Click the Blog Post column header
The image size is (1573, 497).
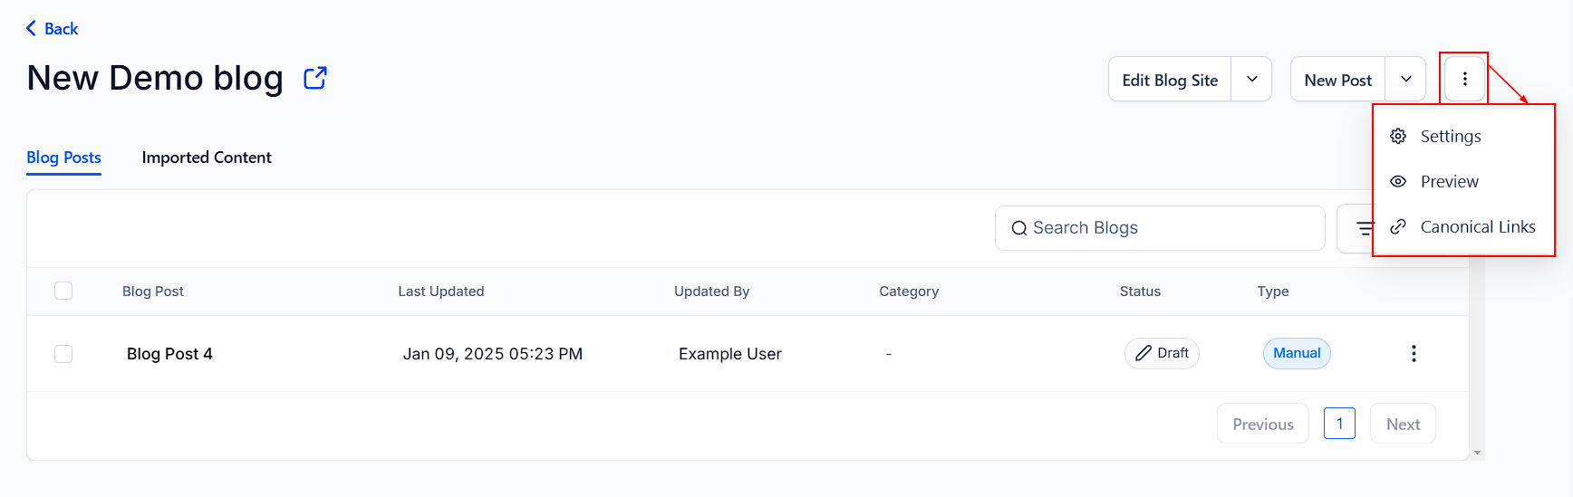(153, 292)
